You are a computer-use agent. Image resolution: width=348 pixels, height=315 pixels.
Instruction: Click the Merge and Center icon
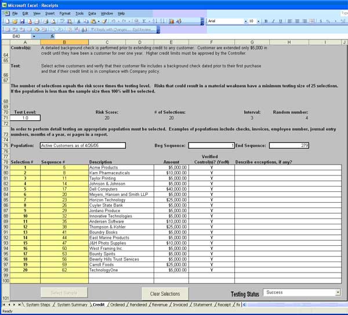312,21
